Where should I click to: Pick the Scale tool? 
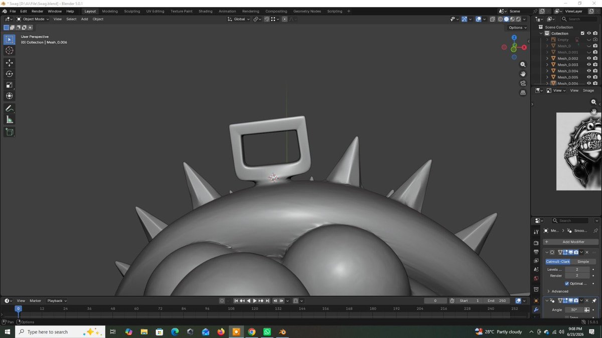click(x=9, y=85)
